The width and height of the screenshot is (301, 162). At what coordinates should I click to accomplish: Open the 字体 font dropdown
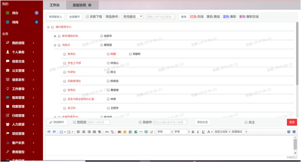pyautogui.click(x=164, y=132)
